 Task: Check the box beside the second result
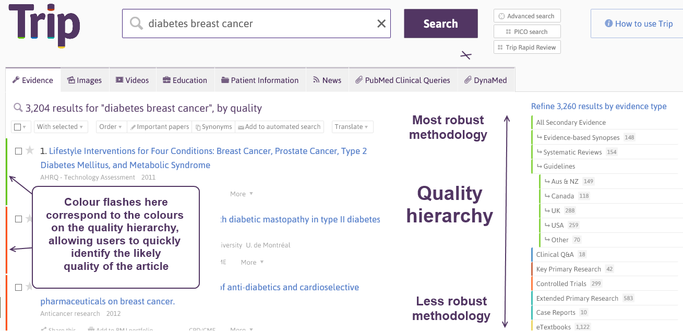pos(18,219)
